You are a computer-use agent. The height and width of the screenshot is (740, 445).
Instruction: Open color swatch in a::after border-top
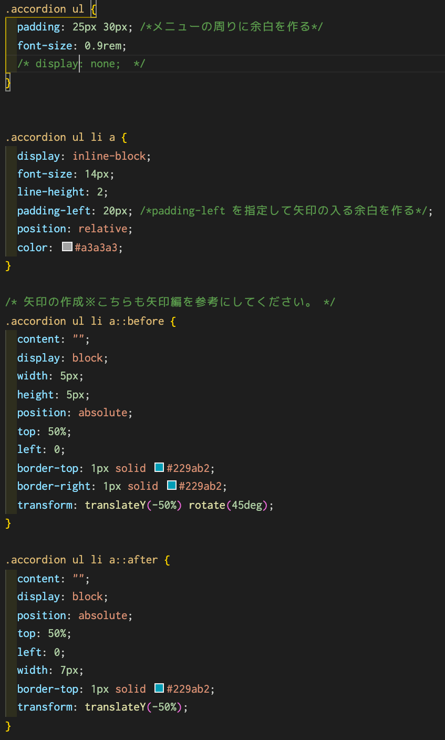tap(159, 688)
